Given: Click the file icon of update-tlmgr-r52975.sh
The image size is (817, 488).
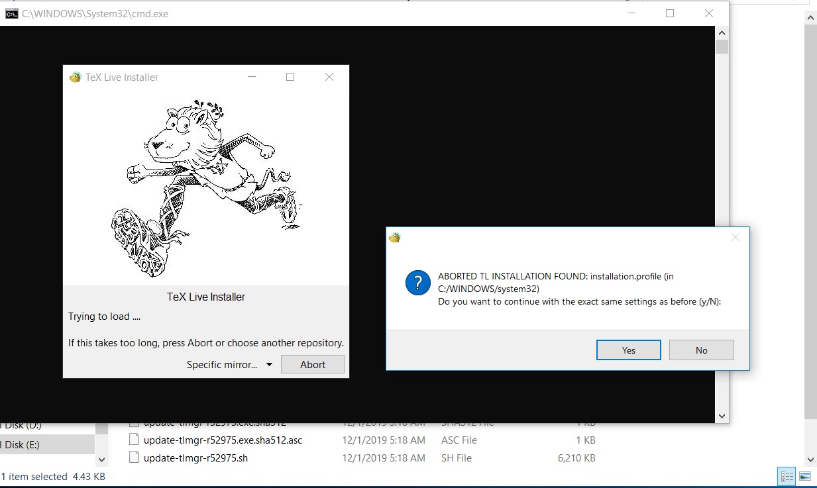Looking at the screenshot, I should (x=134, y=457).
